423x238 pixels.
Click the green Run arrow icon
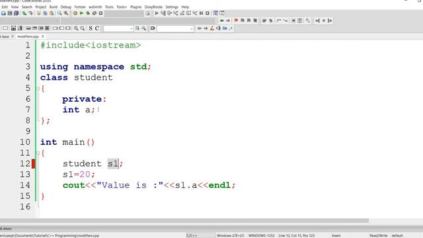(81, 13)
